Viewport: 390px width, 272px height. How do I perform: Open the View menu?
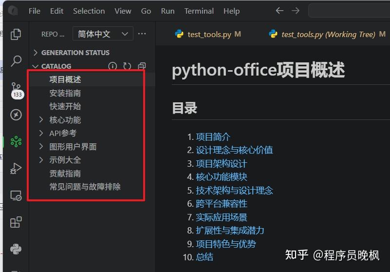123,11
